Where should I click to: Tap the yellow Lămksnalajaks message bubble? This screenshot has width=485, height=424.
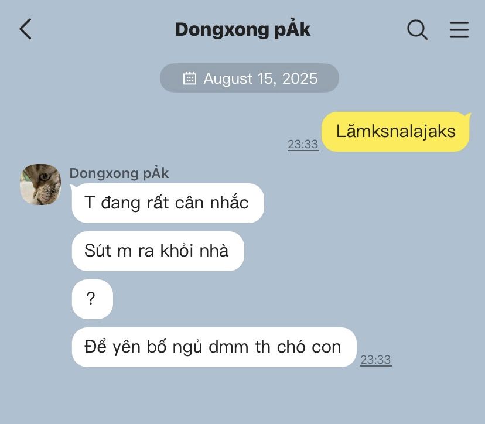pyautogui.click(x=395, y=132)
